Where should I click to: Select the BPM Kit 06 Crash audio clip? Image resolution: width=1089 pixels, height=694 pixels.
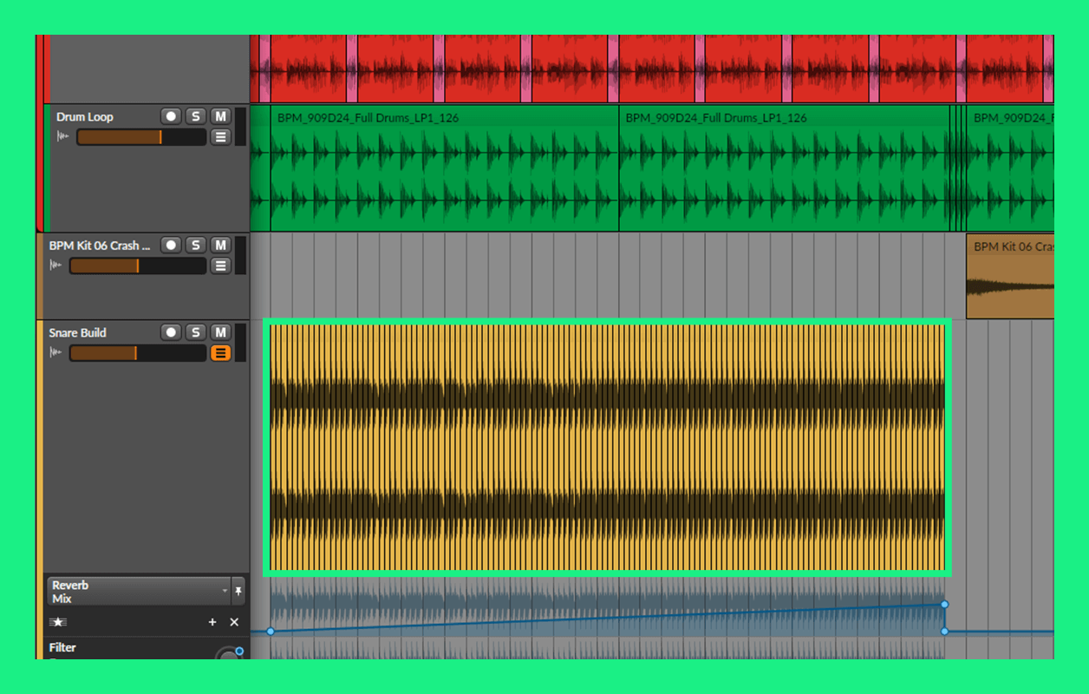pyautogui.click(x=1009, y=276)
